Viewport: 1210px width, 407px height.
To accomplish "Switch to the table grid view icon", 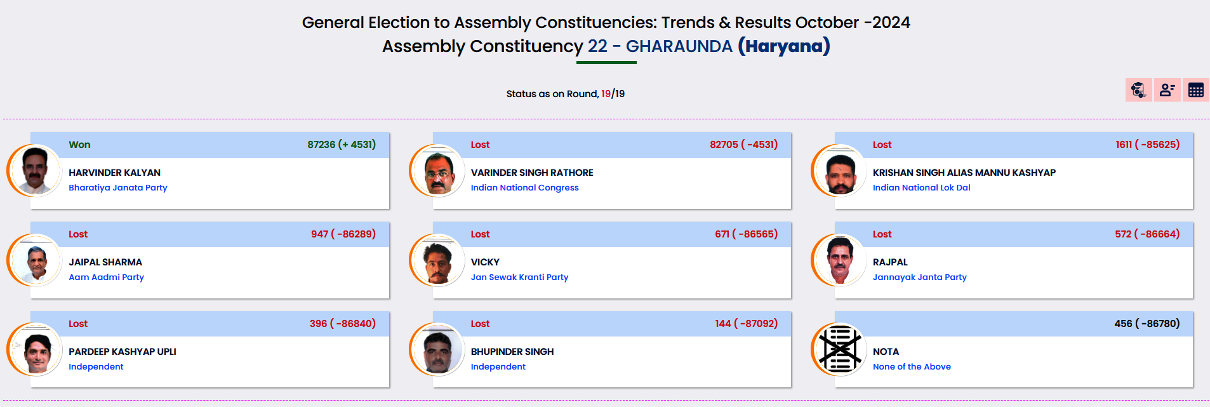I will point(1196,90).
